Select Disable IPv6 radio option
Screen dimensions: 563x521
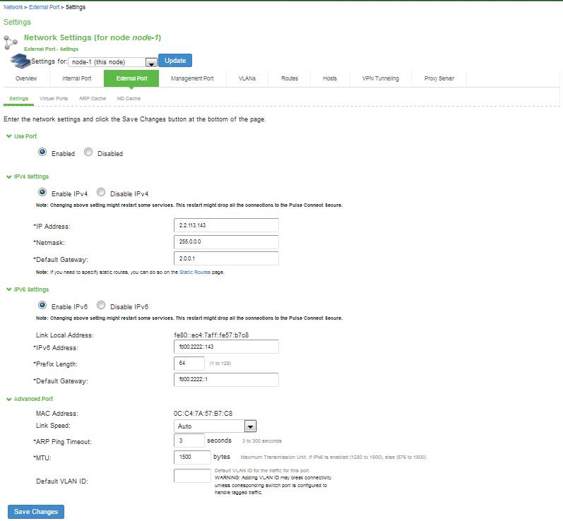click(100, 306)
